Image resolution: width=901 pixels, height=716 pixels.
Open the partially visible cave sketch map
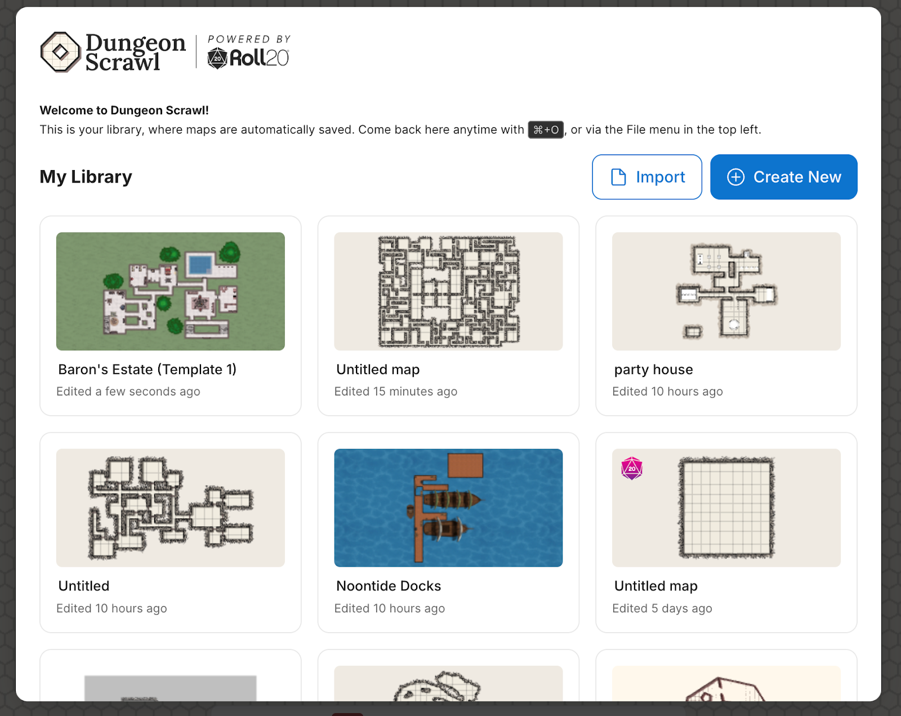[448, 684]
